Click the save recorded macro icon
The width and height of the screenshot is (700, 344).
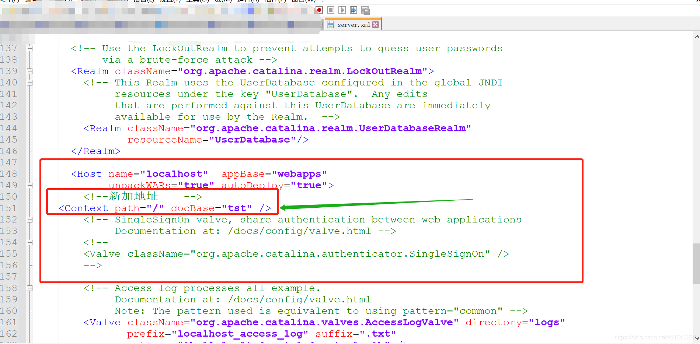coord(365,10)
